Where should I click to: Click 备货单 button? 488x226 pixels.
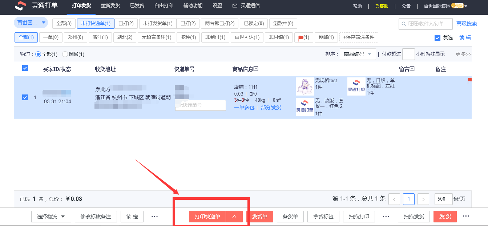pyautogui.click(x=290, y=217)
